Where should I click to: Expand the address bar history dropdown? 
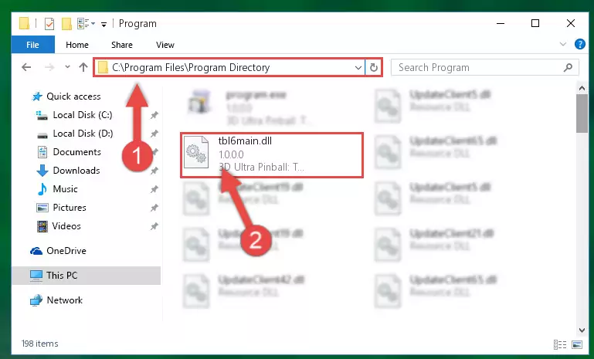[x=358, y=68]
